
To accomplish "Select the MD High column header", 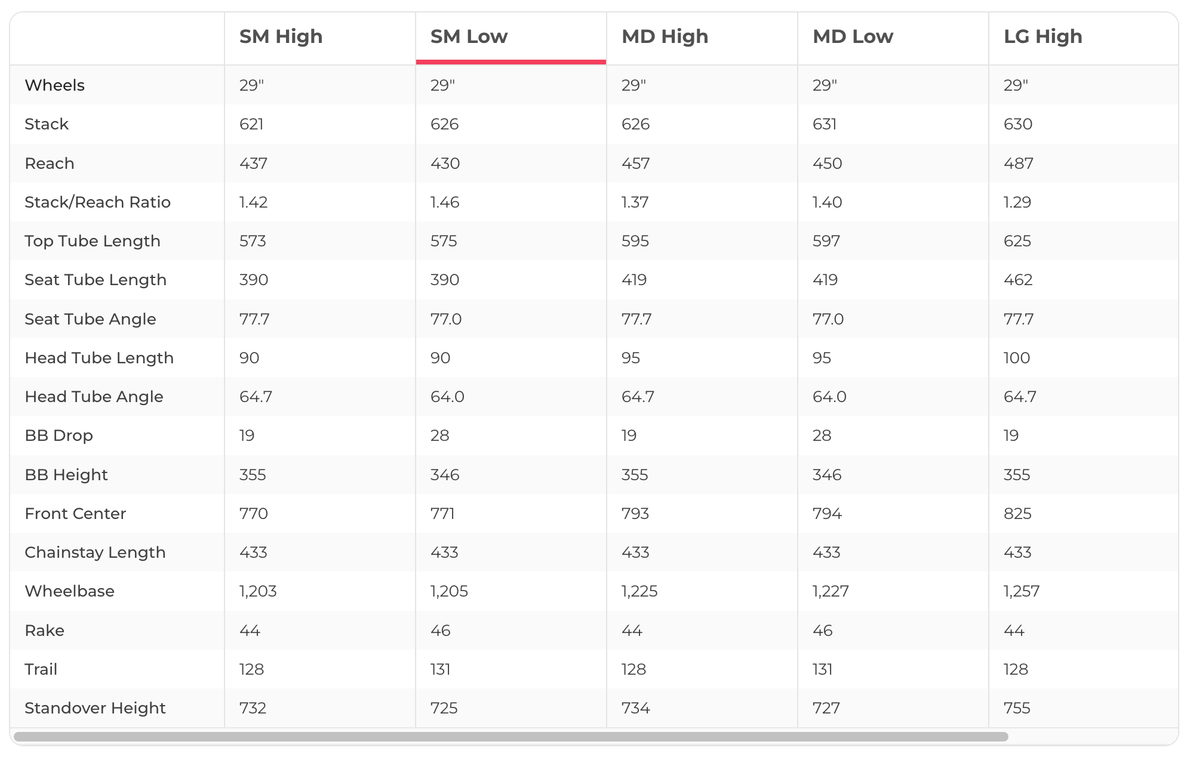I will click(x=665, y=37).
